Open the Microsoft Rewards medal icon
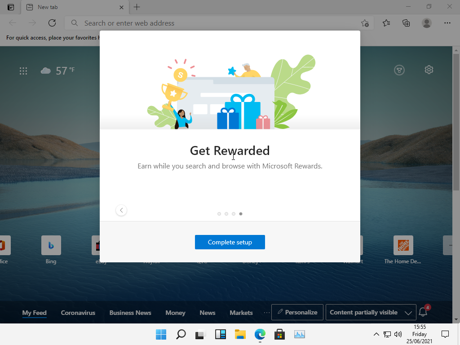This screenshot has height=345, width=460. (x=399, y=70)
